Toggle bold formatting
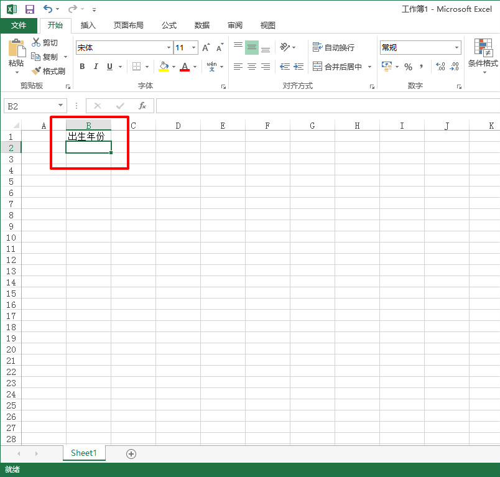This screenshot has width=500, height=477. 82,67
